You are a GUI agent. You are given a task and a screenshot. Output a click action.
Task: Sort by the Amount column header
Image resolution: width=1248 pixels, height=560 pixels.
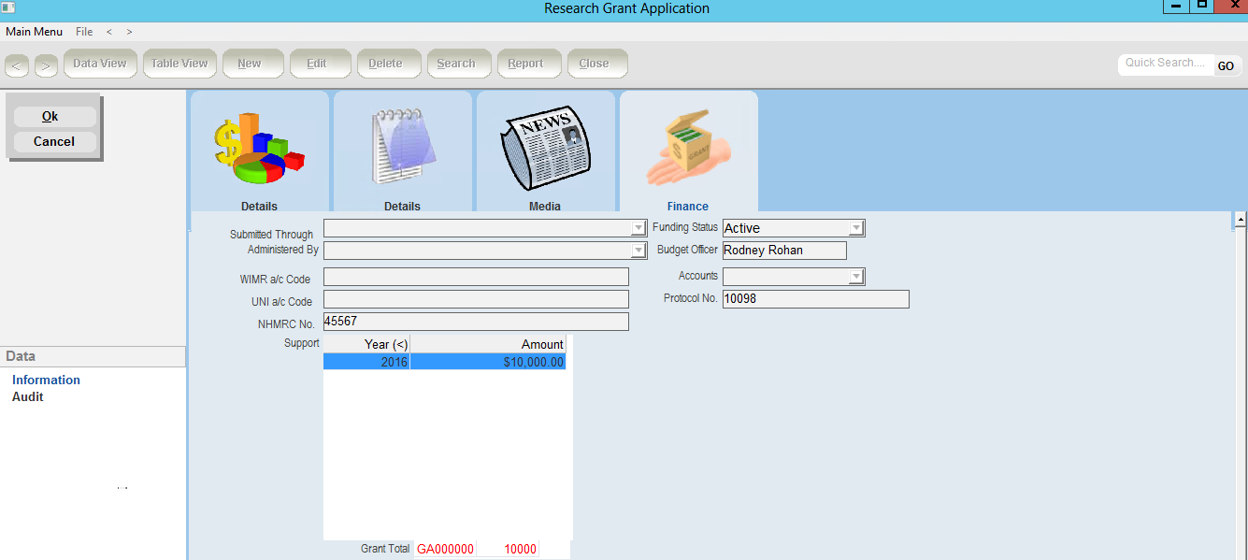click(x=488, y=344)
